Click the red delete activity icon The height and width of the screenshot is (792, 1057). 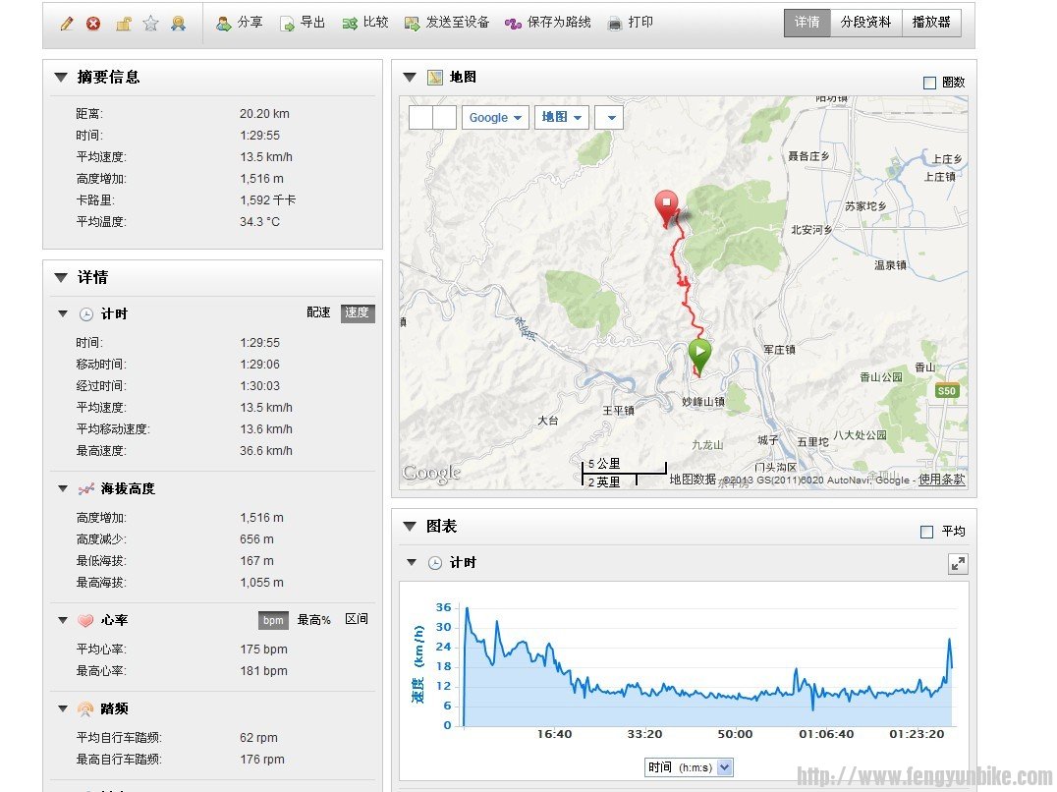[x=93, y=24]
